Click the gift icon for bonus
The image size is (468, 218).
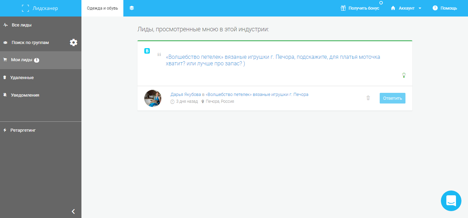click(343, 8)
